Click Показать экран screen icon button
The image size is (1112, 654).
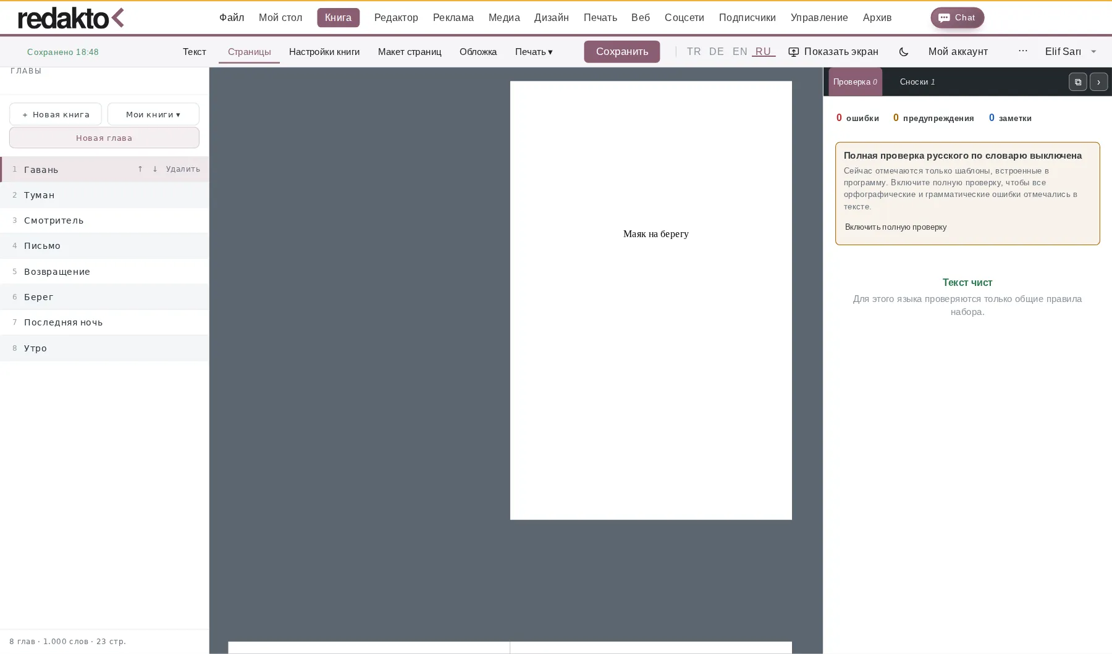click(x=833, y=52)
